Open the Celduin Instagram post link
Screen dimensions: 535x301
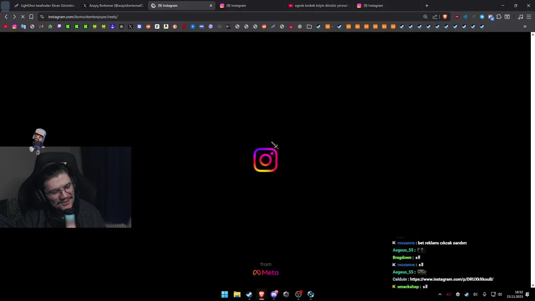[452, 279]
